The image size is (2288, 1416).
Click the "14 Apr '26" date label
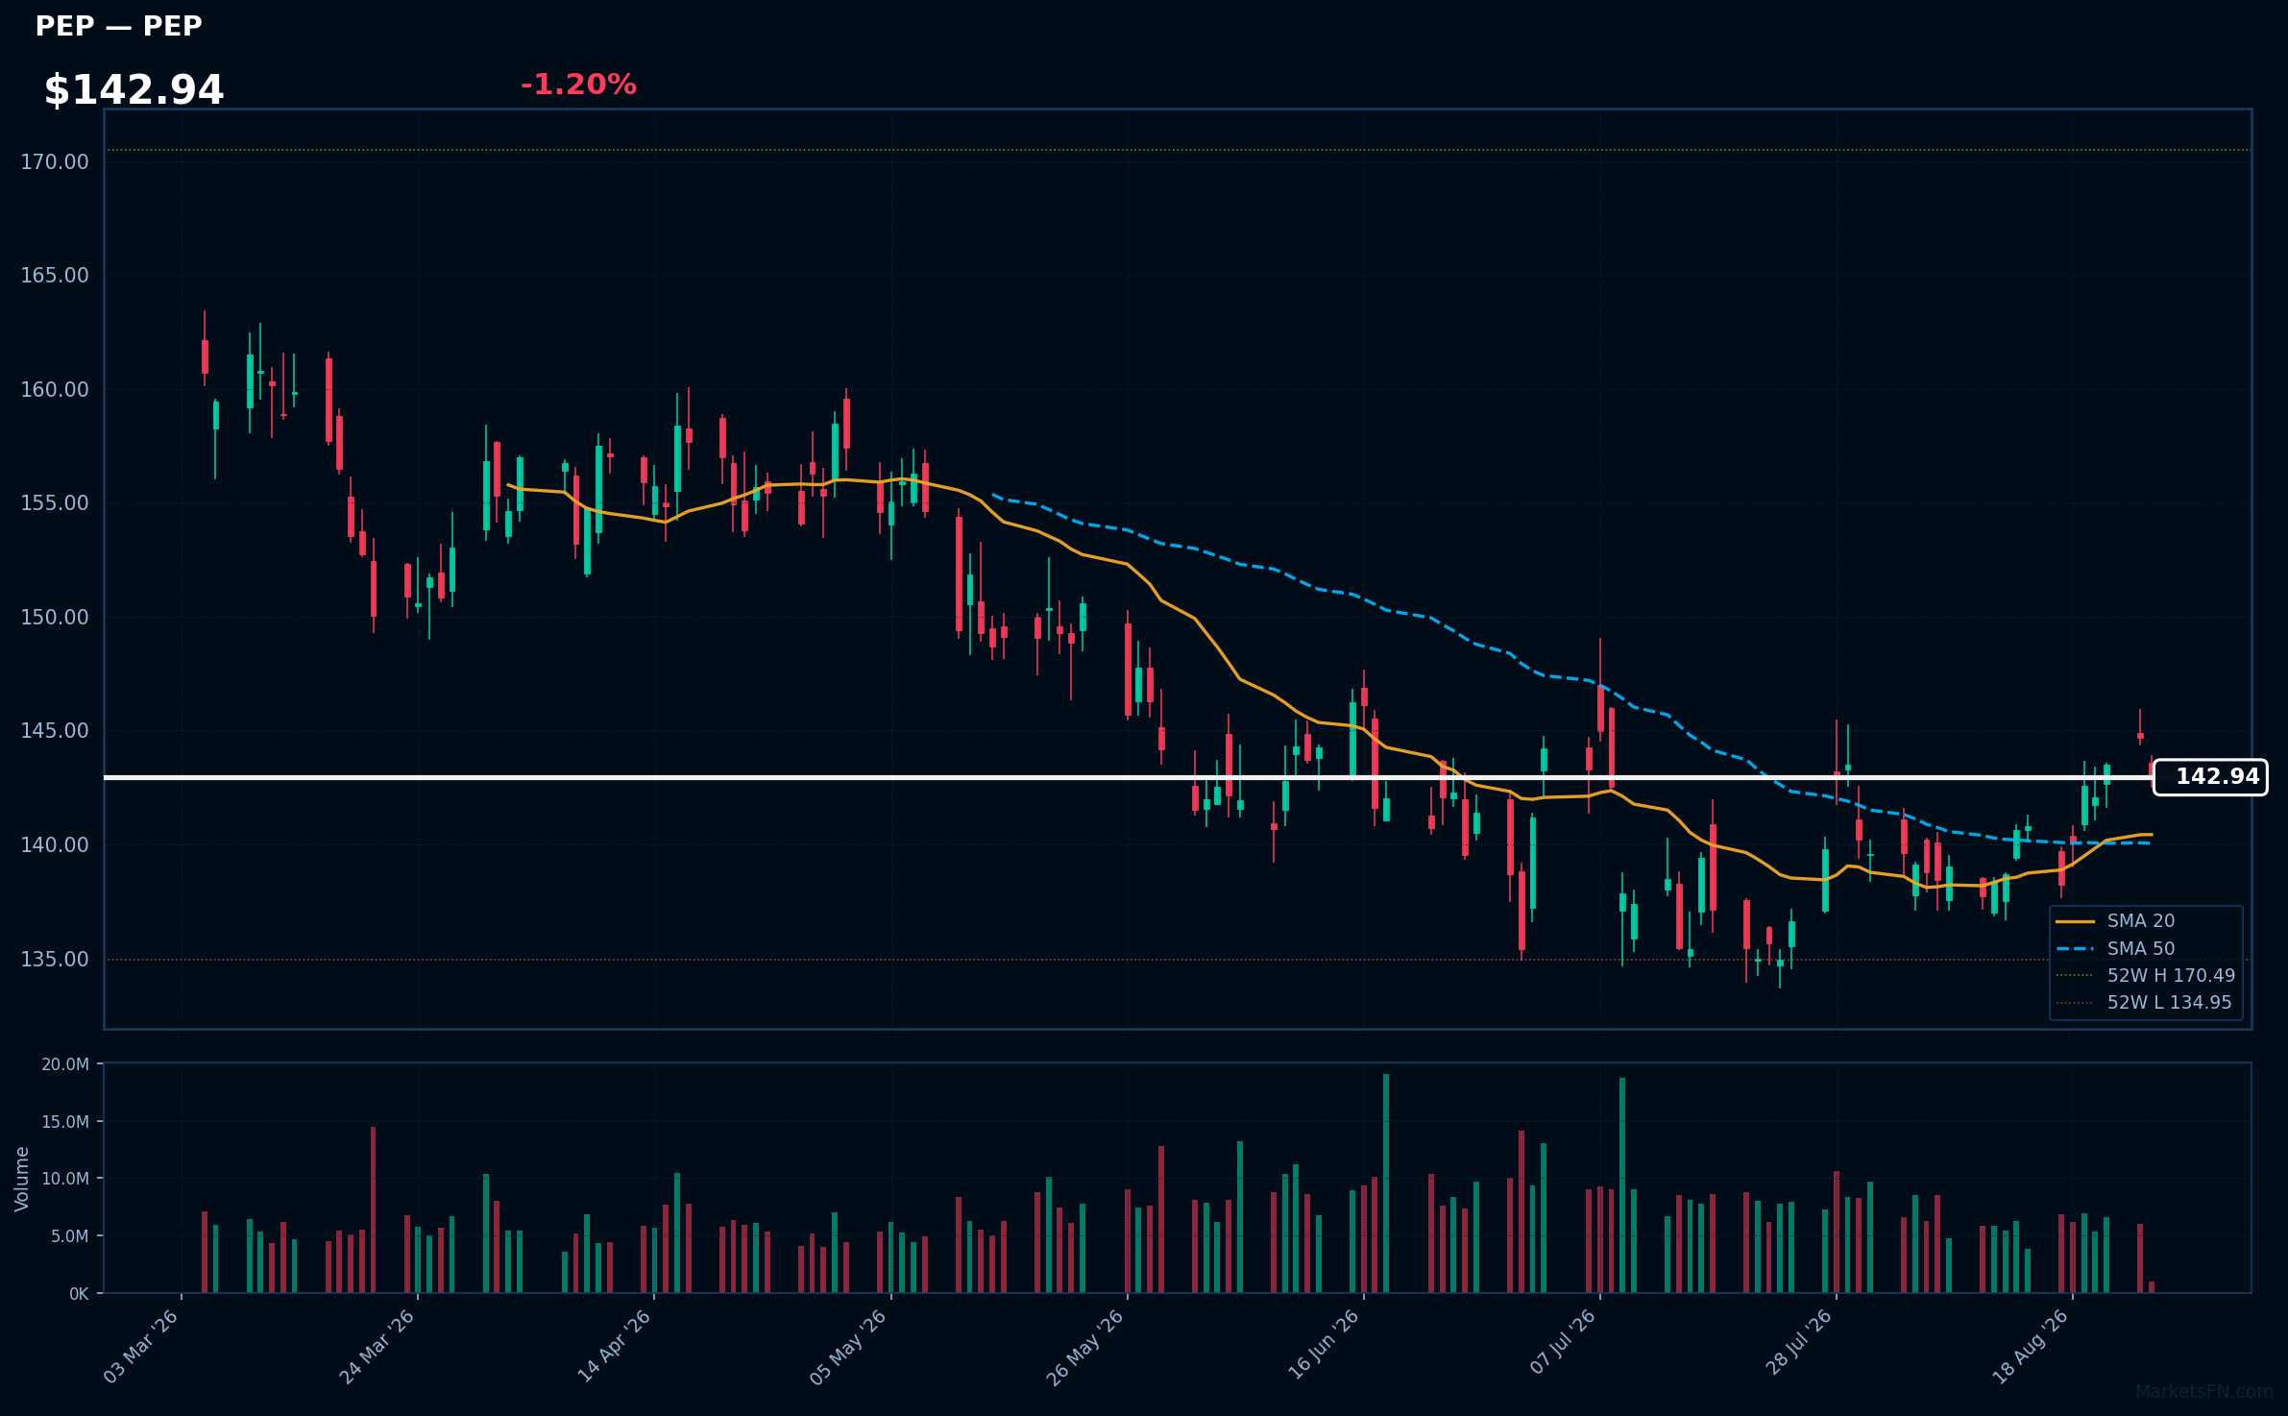(x=614, y=1347)
